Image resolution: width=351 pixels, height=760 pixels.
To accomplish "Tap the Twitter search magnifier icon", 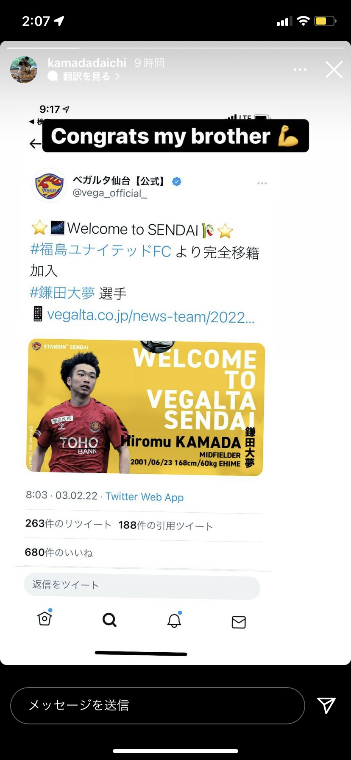I will pyautogui.click(x=109, y=620).
